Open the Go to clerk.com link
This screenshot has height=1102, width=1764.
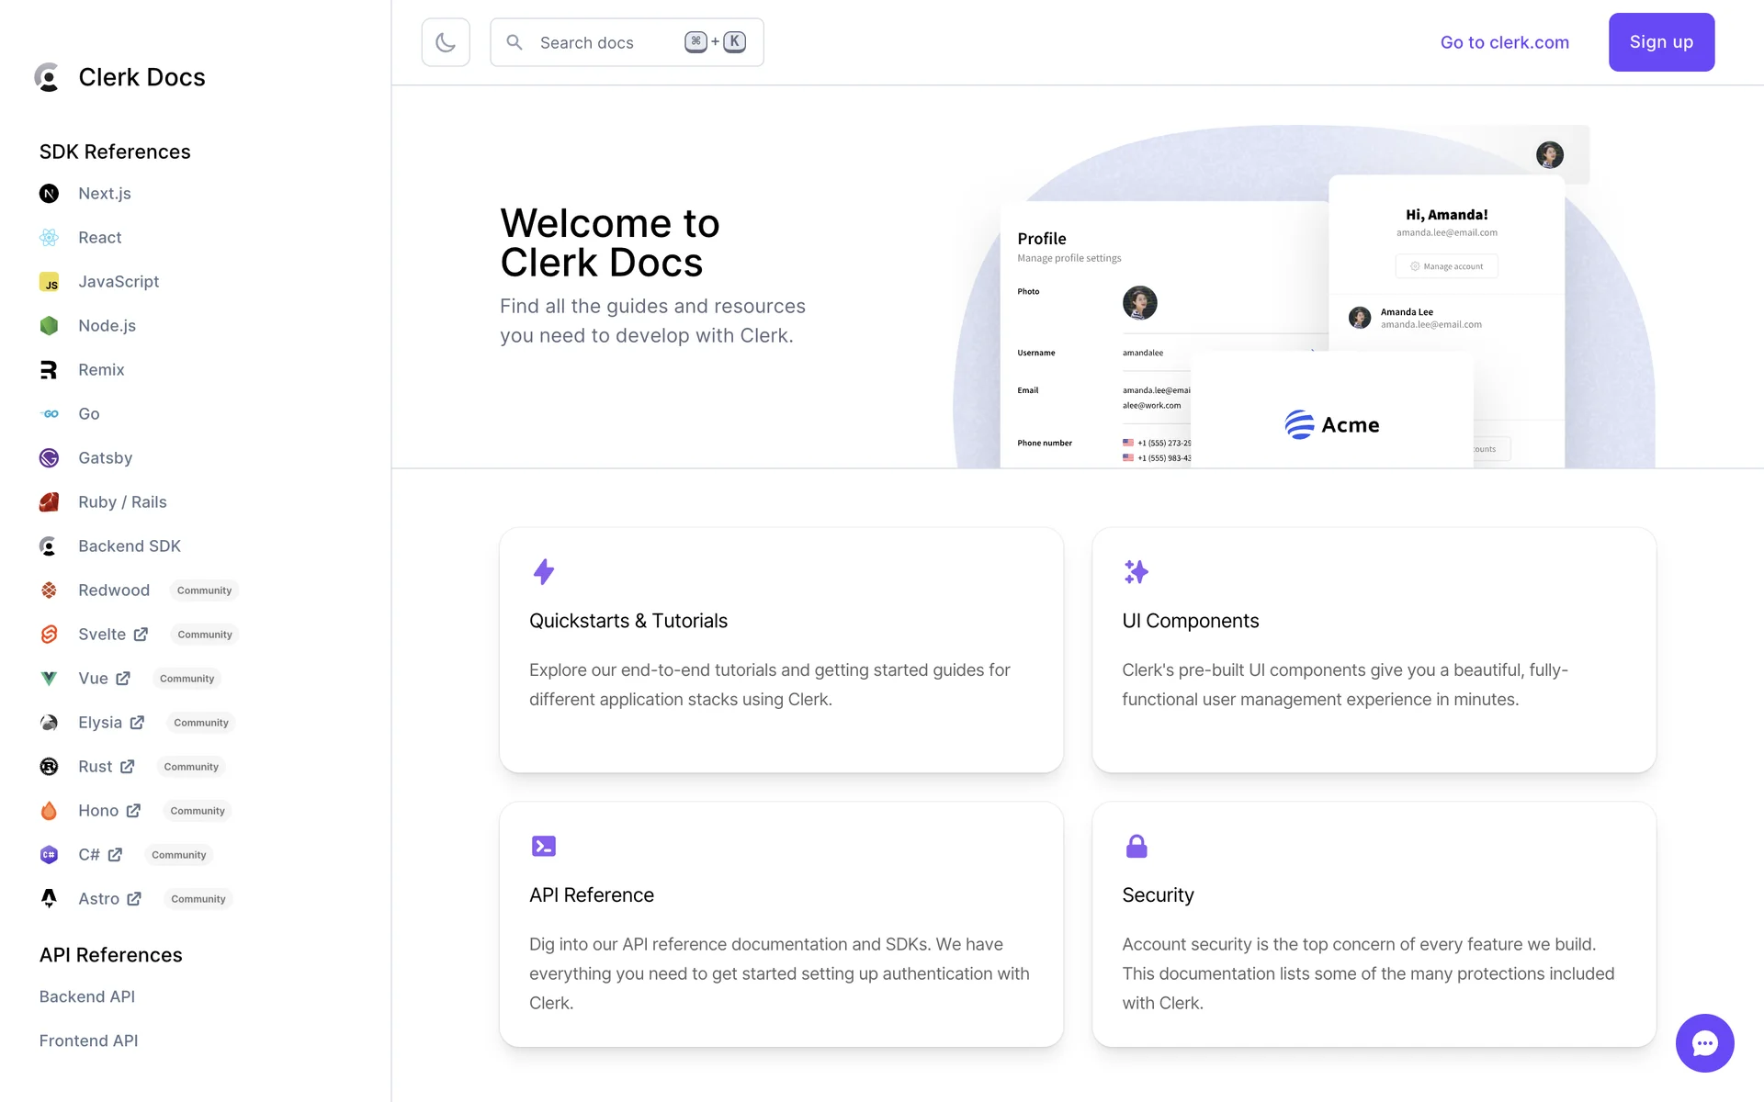tap(1504, 42)
